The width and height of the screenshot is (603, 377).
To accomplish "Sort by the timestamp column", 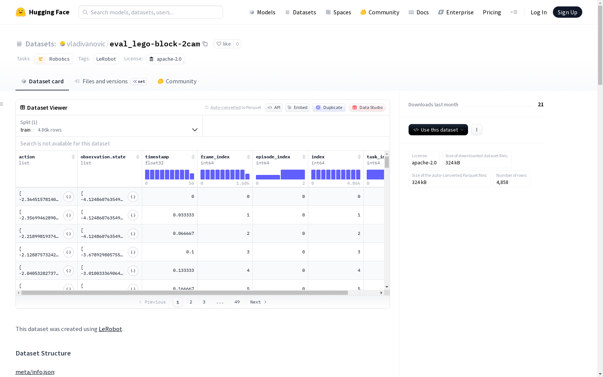I will (x=193, y=157).
